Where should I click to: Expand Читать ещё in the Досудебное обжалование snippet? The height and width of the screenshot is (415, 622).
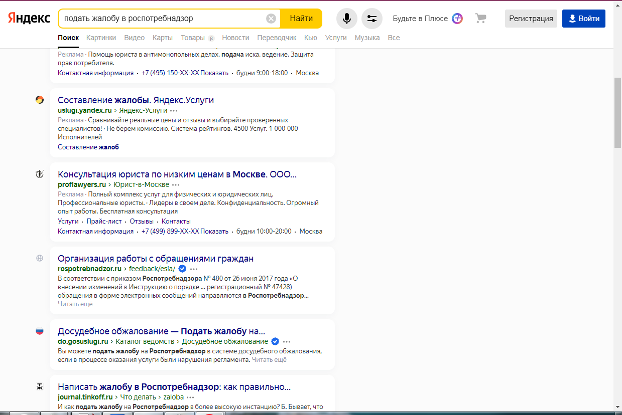point(269,360)
